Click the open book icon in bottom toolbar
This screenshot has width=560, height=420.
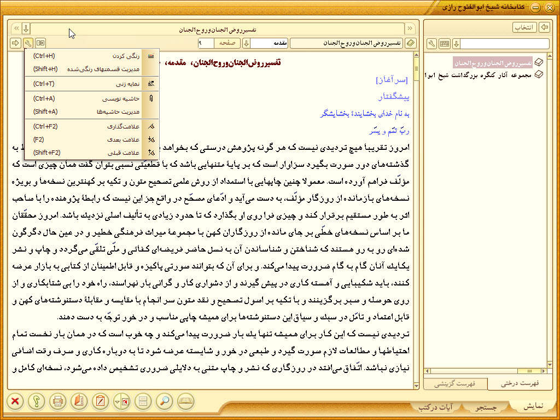point(186,401)
